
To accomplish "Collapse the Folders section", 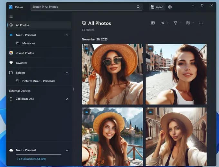I will tap(67, 73).
